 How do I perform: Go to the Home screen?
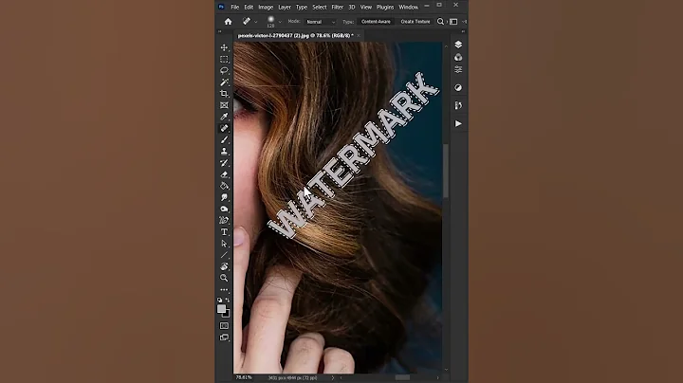click(228, 21)
